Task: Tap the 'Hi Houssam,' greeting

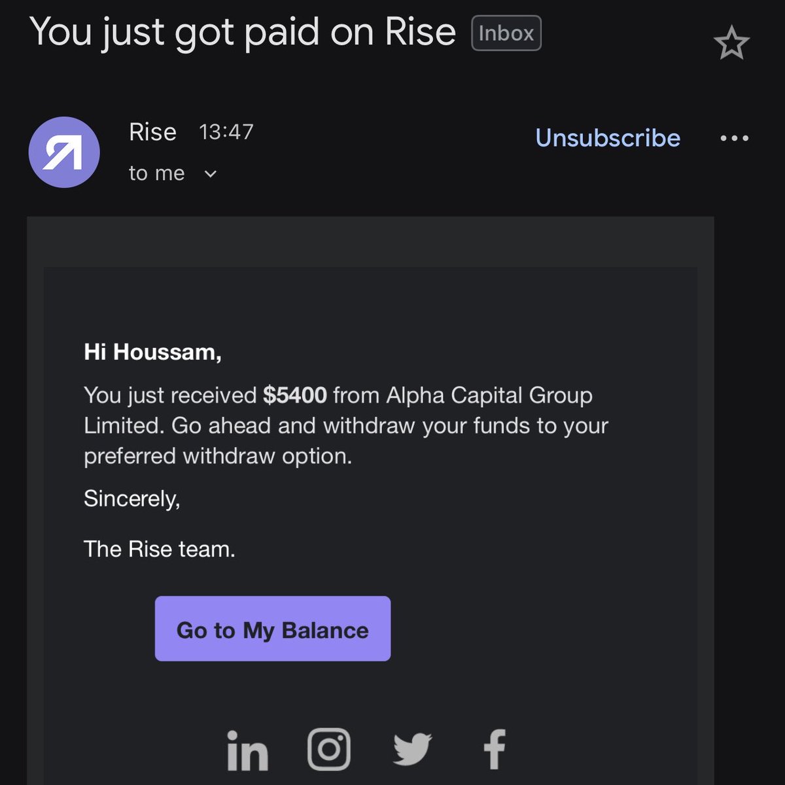Action: point(152,353)
